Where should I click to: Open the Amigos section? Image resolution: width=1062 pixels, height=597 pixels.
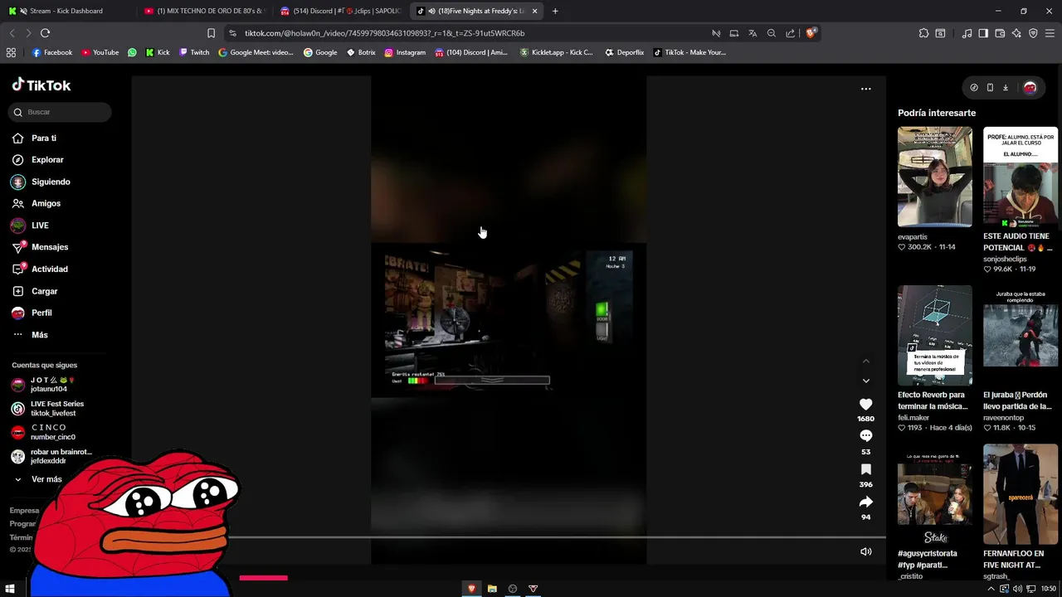46,203
